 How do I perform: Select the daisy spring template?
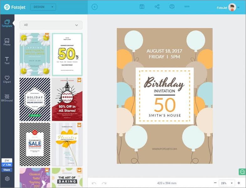tap(35, 55)
